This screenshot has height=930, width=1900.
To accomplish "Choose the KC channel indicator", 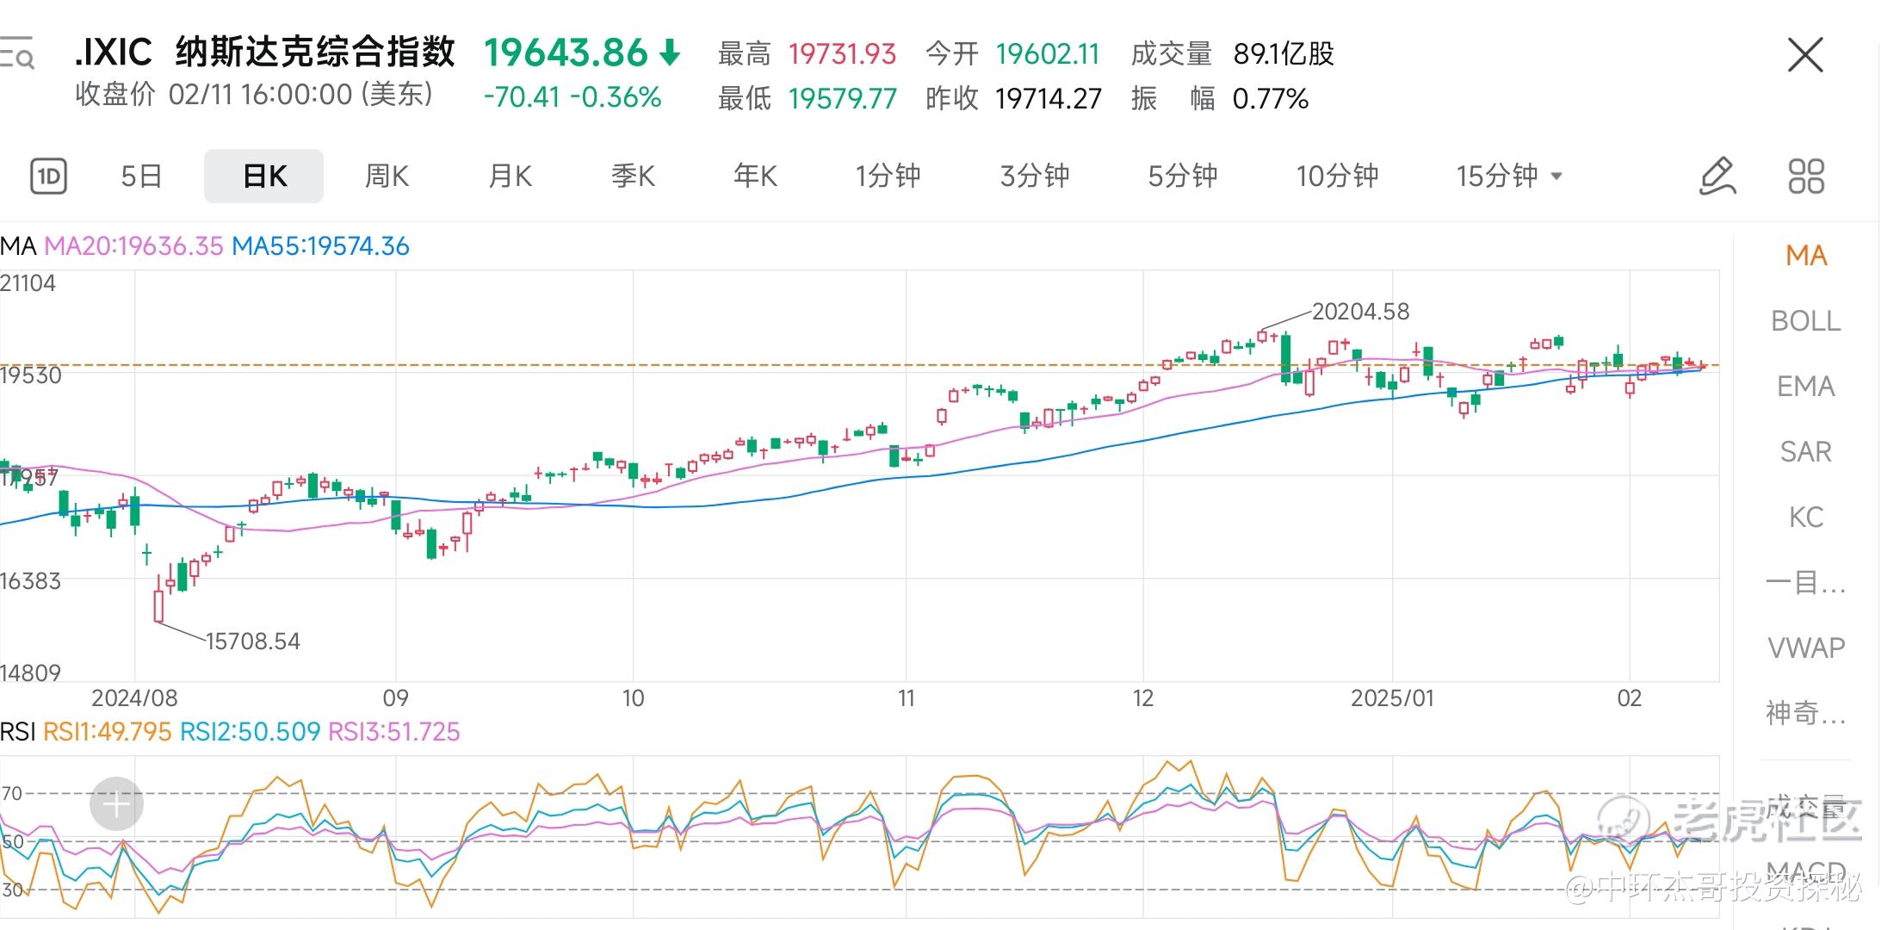I will tap(1805, 518).
